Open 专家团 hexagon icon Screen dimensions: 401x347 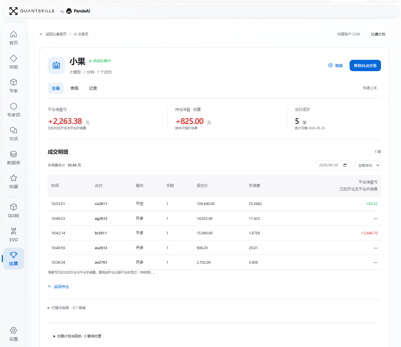point(14,106)
